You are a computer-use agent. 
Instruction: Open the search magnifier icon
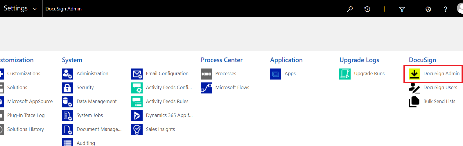click(x=350, y=9)
